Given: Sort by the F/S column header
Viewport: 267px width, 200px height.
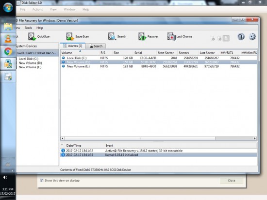Looking at the screenshot, I should 105,53.
